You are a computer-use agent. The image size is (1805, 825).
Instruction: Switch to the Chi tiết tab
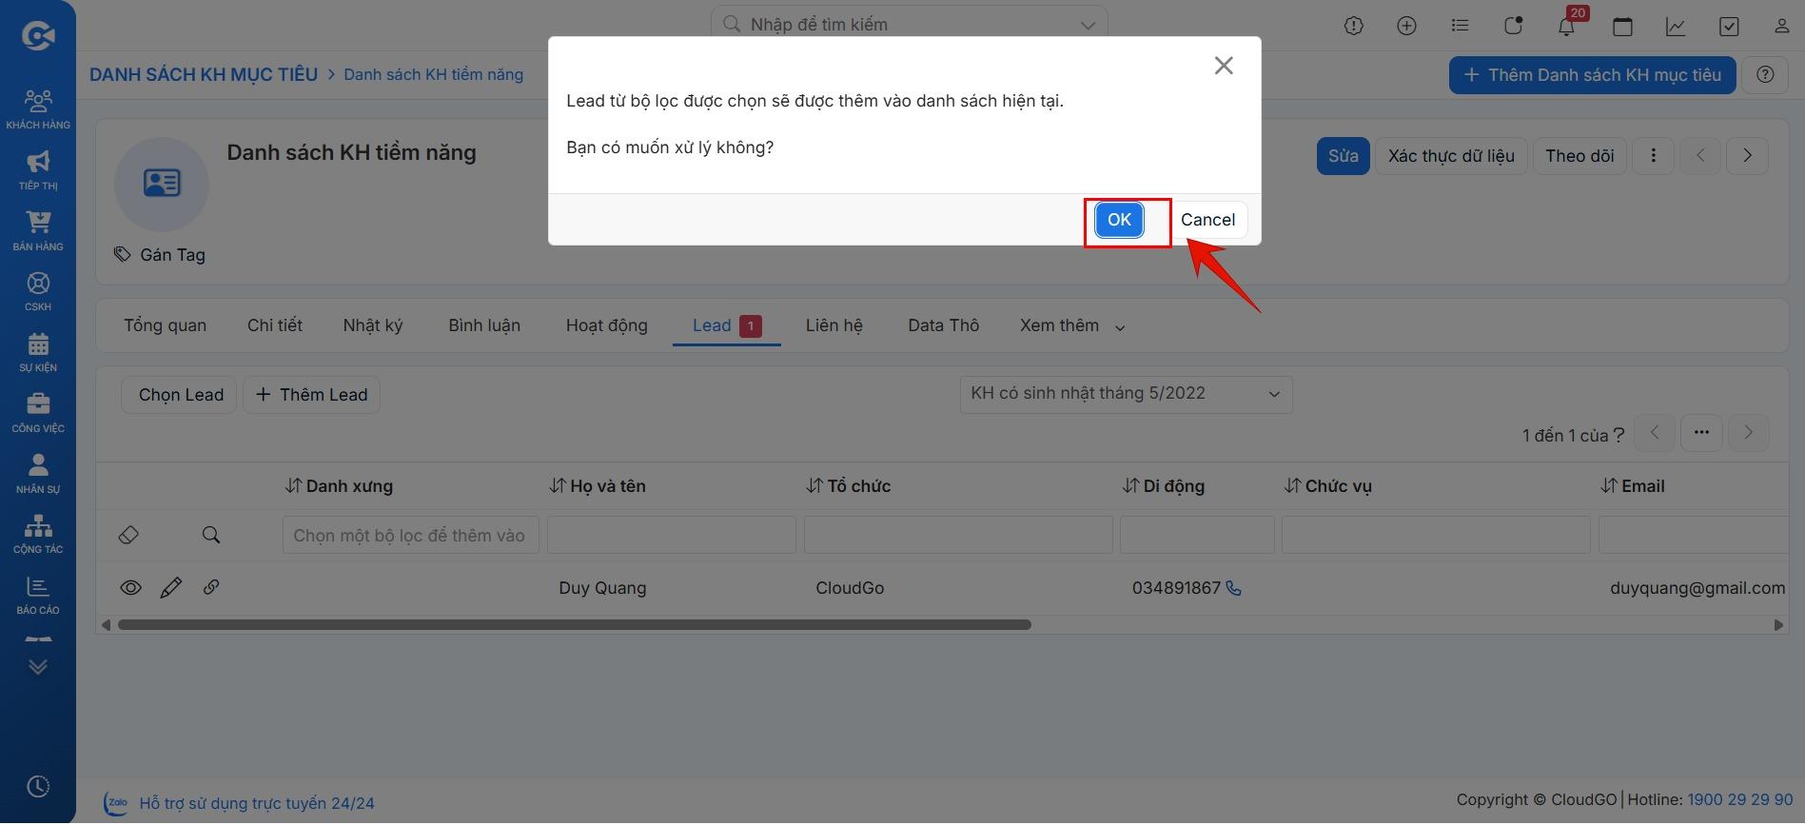click(x=274, y=325)
